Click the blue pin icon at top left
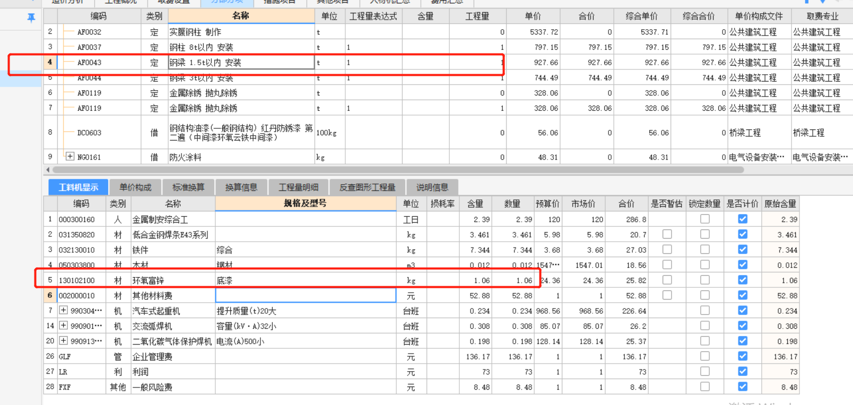 (31, 18)
